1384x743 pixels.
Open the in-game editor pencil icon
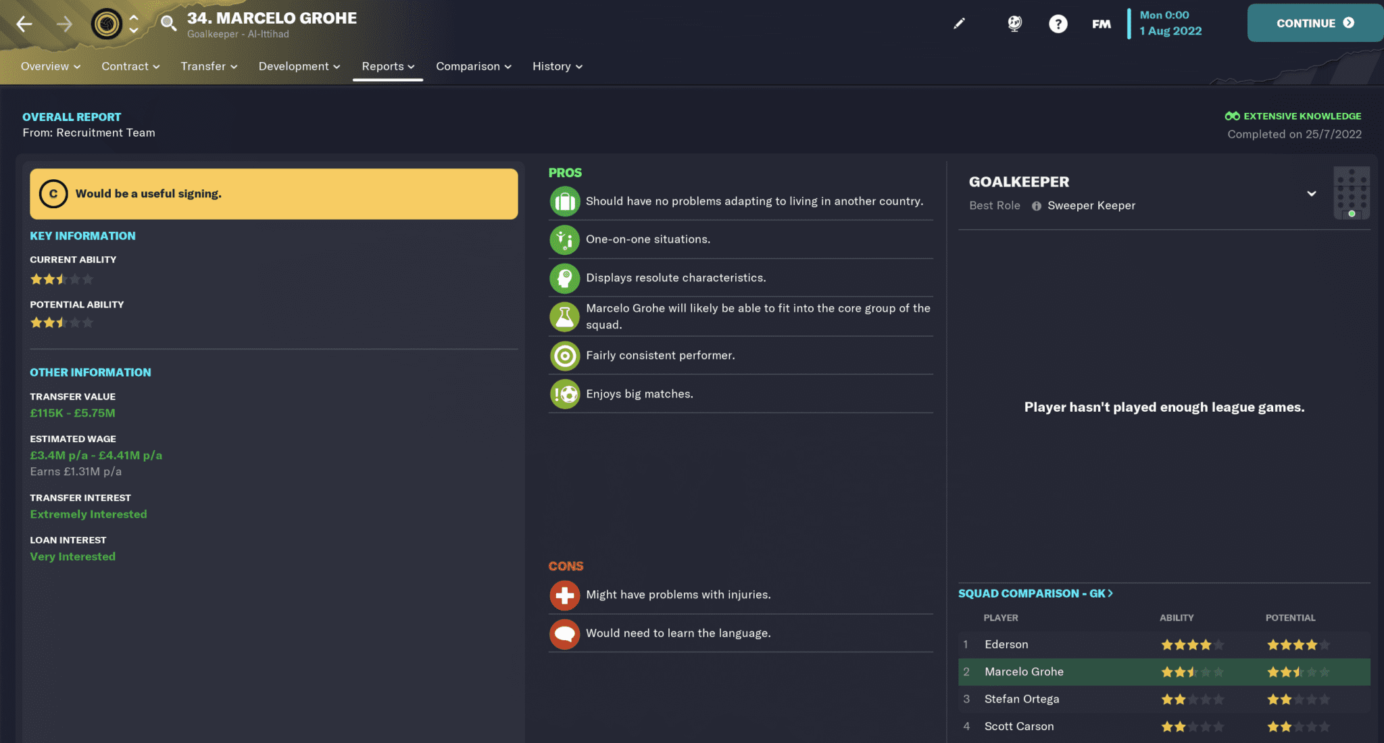(959, 22)
